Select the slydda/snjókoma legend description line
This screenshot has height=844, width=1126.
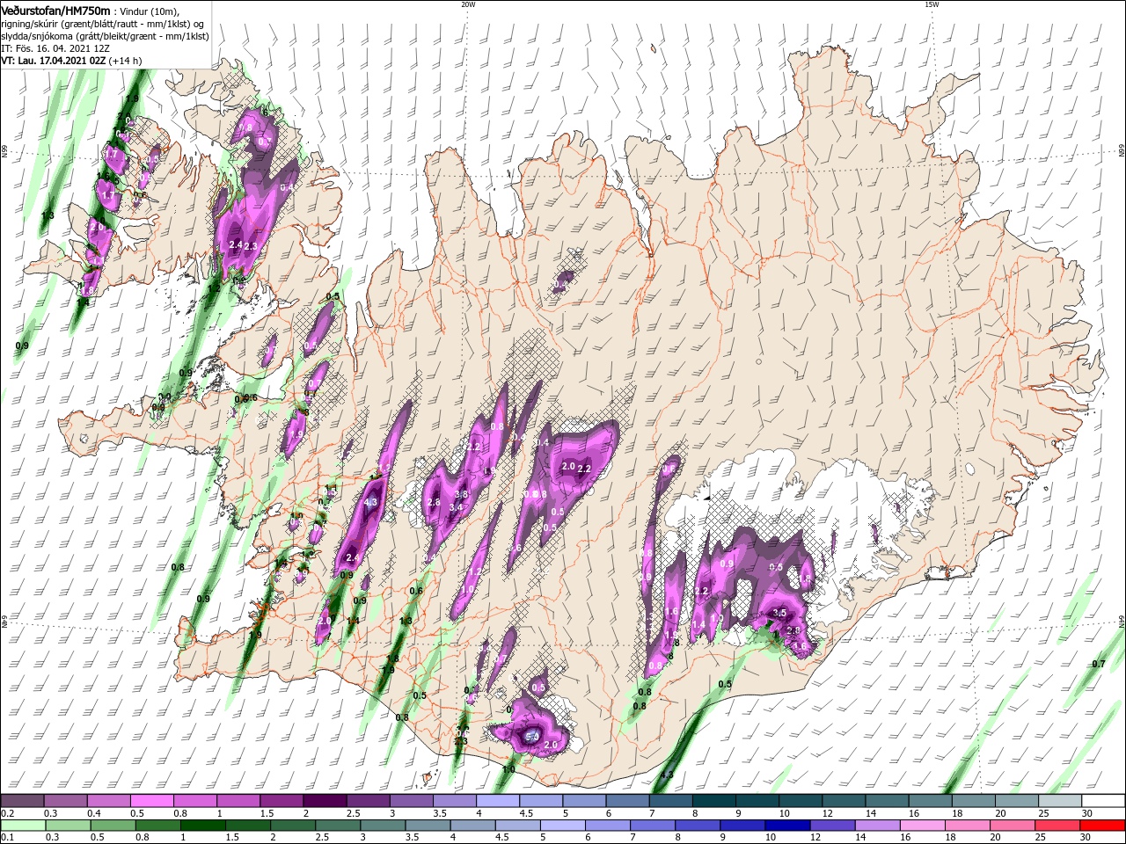point(105,36)
